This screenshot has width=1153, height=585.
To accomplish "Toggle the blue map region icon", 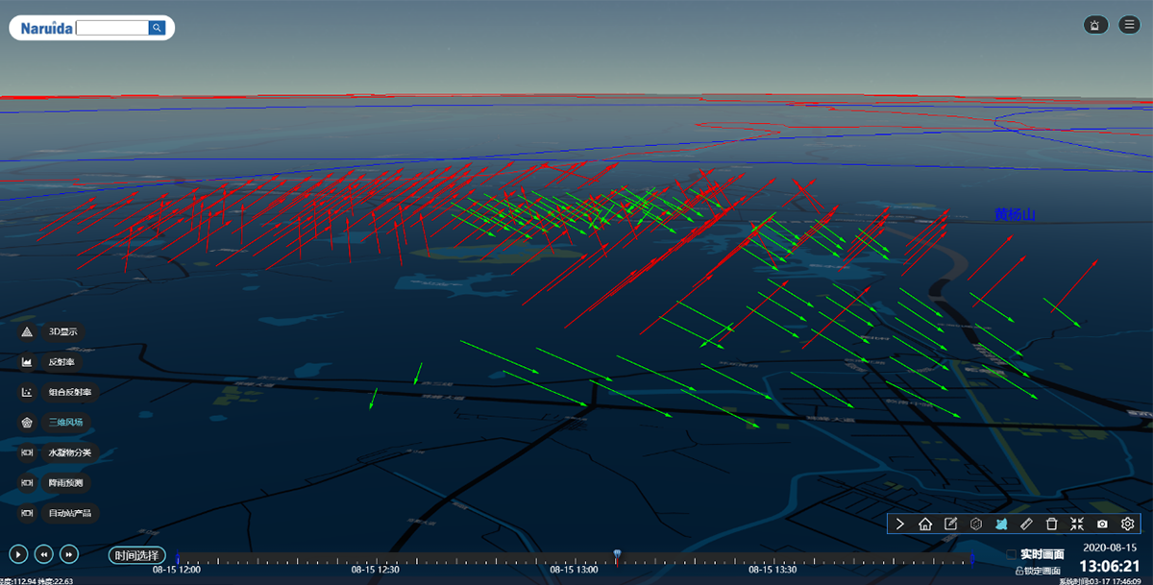I will [x=1001, y=524].
